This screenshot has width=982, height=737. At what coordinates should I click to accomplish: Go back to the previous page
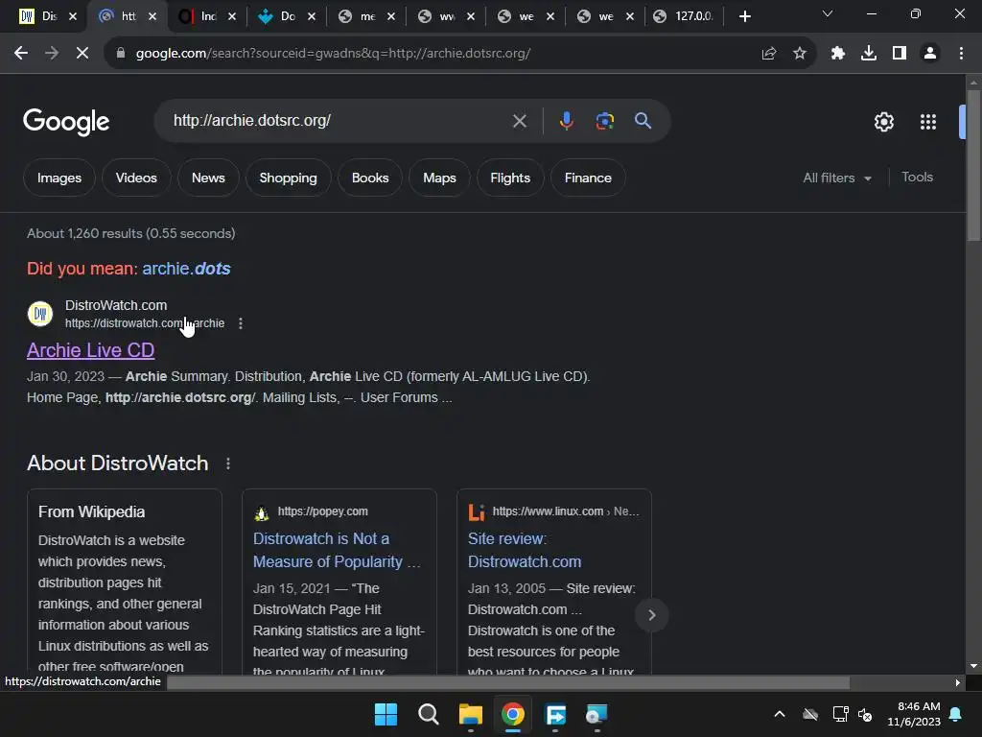tap(21, 54)
